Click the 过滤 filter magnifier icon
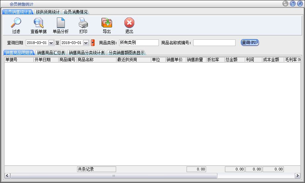Image resolution: width=305 pixels, height=183 pixels. click(16, 23)
